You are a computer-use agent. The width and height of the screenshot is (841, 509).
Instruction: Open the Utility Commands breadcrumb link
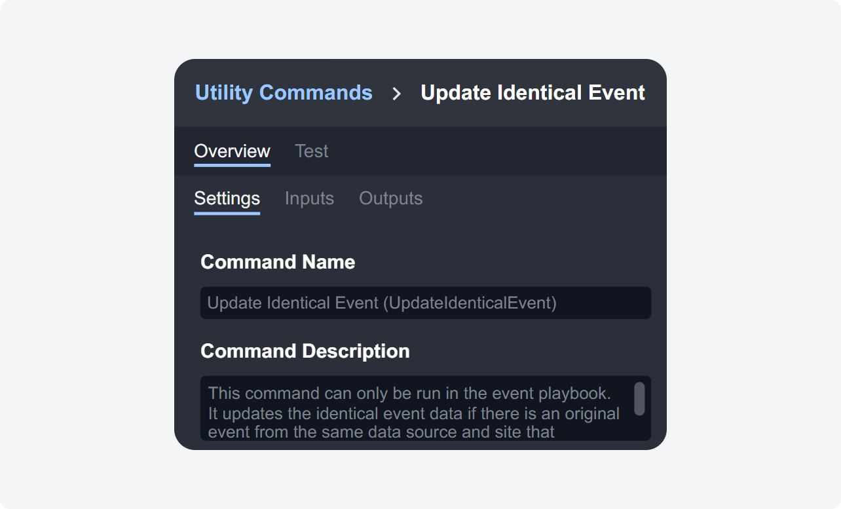pyautogui.click(x=284, y=93)
